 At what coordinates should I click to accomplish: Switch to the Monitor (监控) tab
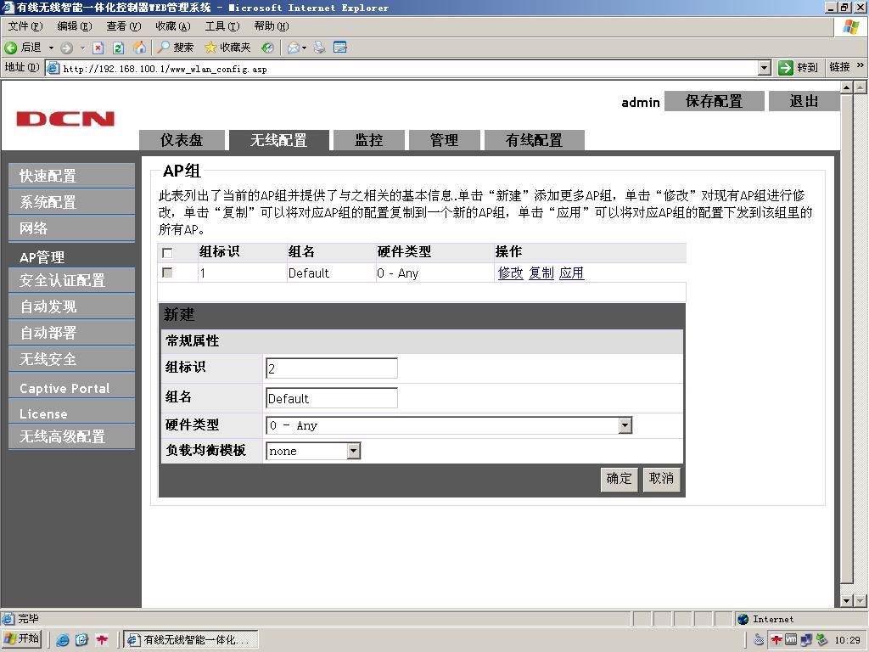[368, 140]
